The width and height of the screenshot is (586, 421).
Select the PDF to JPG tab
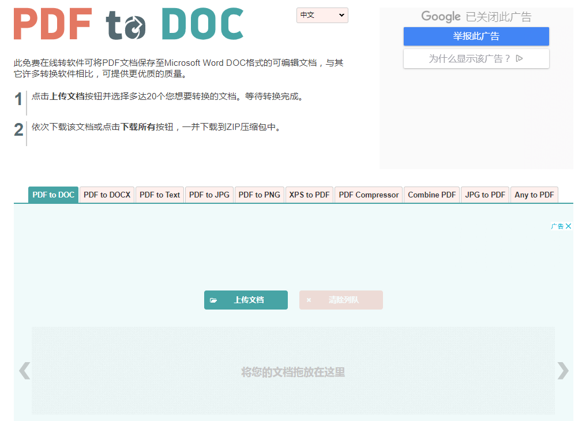coord(209,195)
